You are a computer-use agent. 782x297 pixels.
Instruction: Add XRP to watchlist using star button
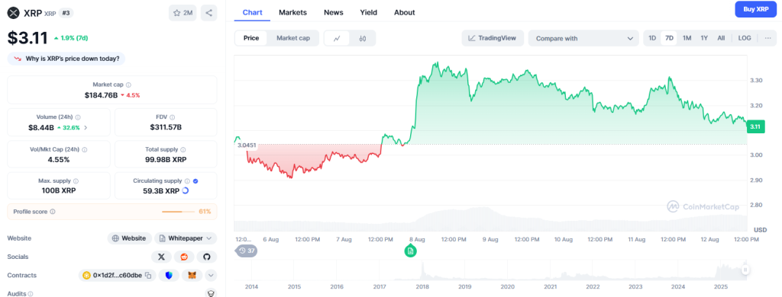[x=183, y=13]
